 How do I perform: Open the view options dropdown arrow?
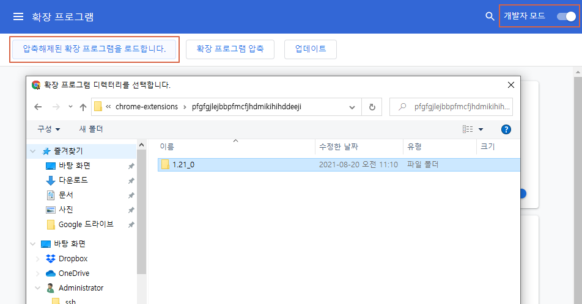click(x=481, y=129)
